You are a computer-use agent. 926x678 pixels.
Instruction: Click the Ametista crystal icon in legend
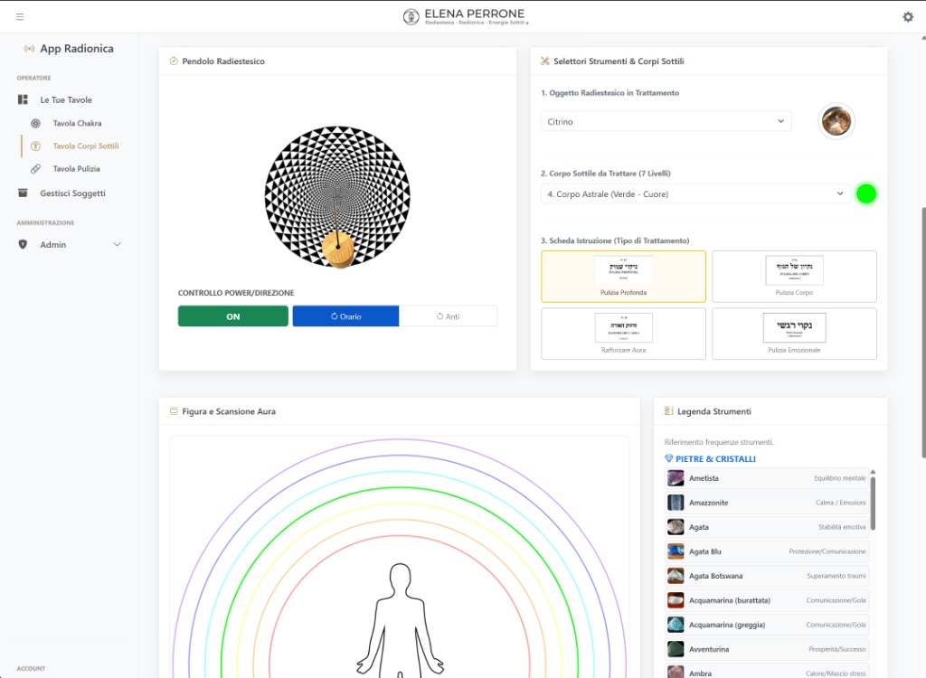[x=676, y=478]
